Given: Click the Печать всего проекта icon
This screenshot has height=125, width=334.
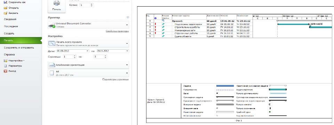Looking at the screenshot, I should point(52,44).
